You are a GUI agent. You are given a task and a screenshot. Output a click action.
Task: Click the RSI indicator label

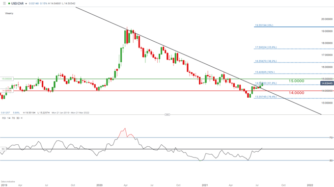4,118
